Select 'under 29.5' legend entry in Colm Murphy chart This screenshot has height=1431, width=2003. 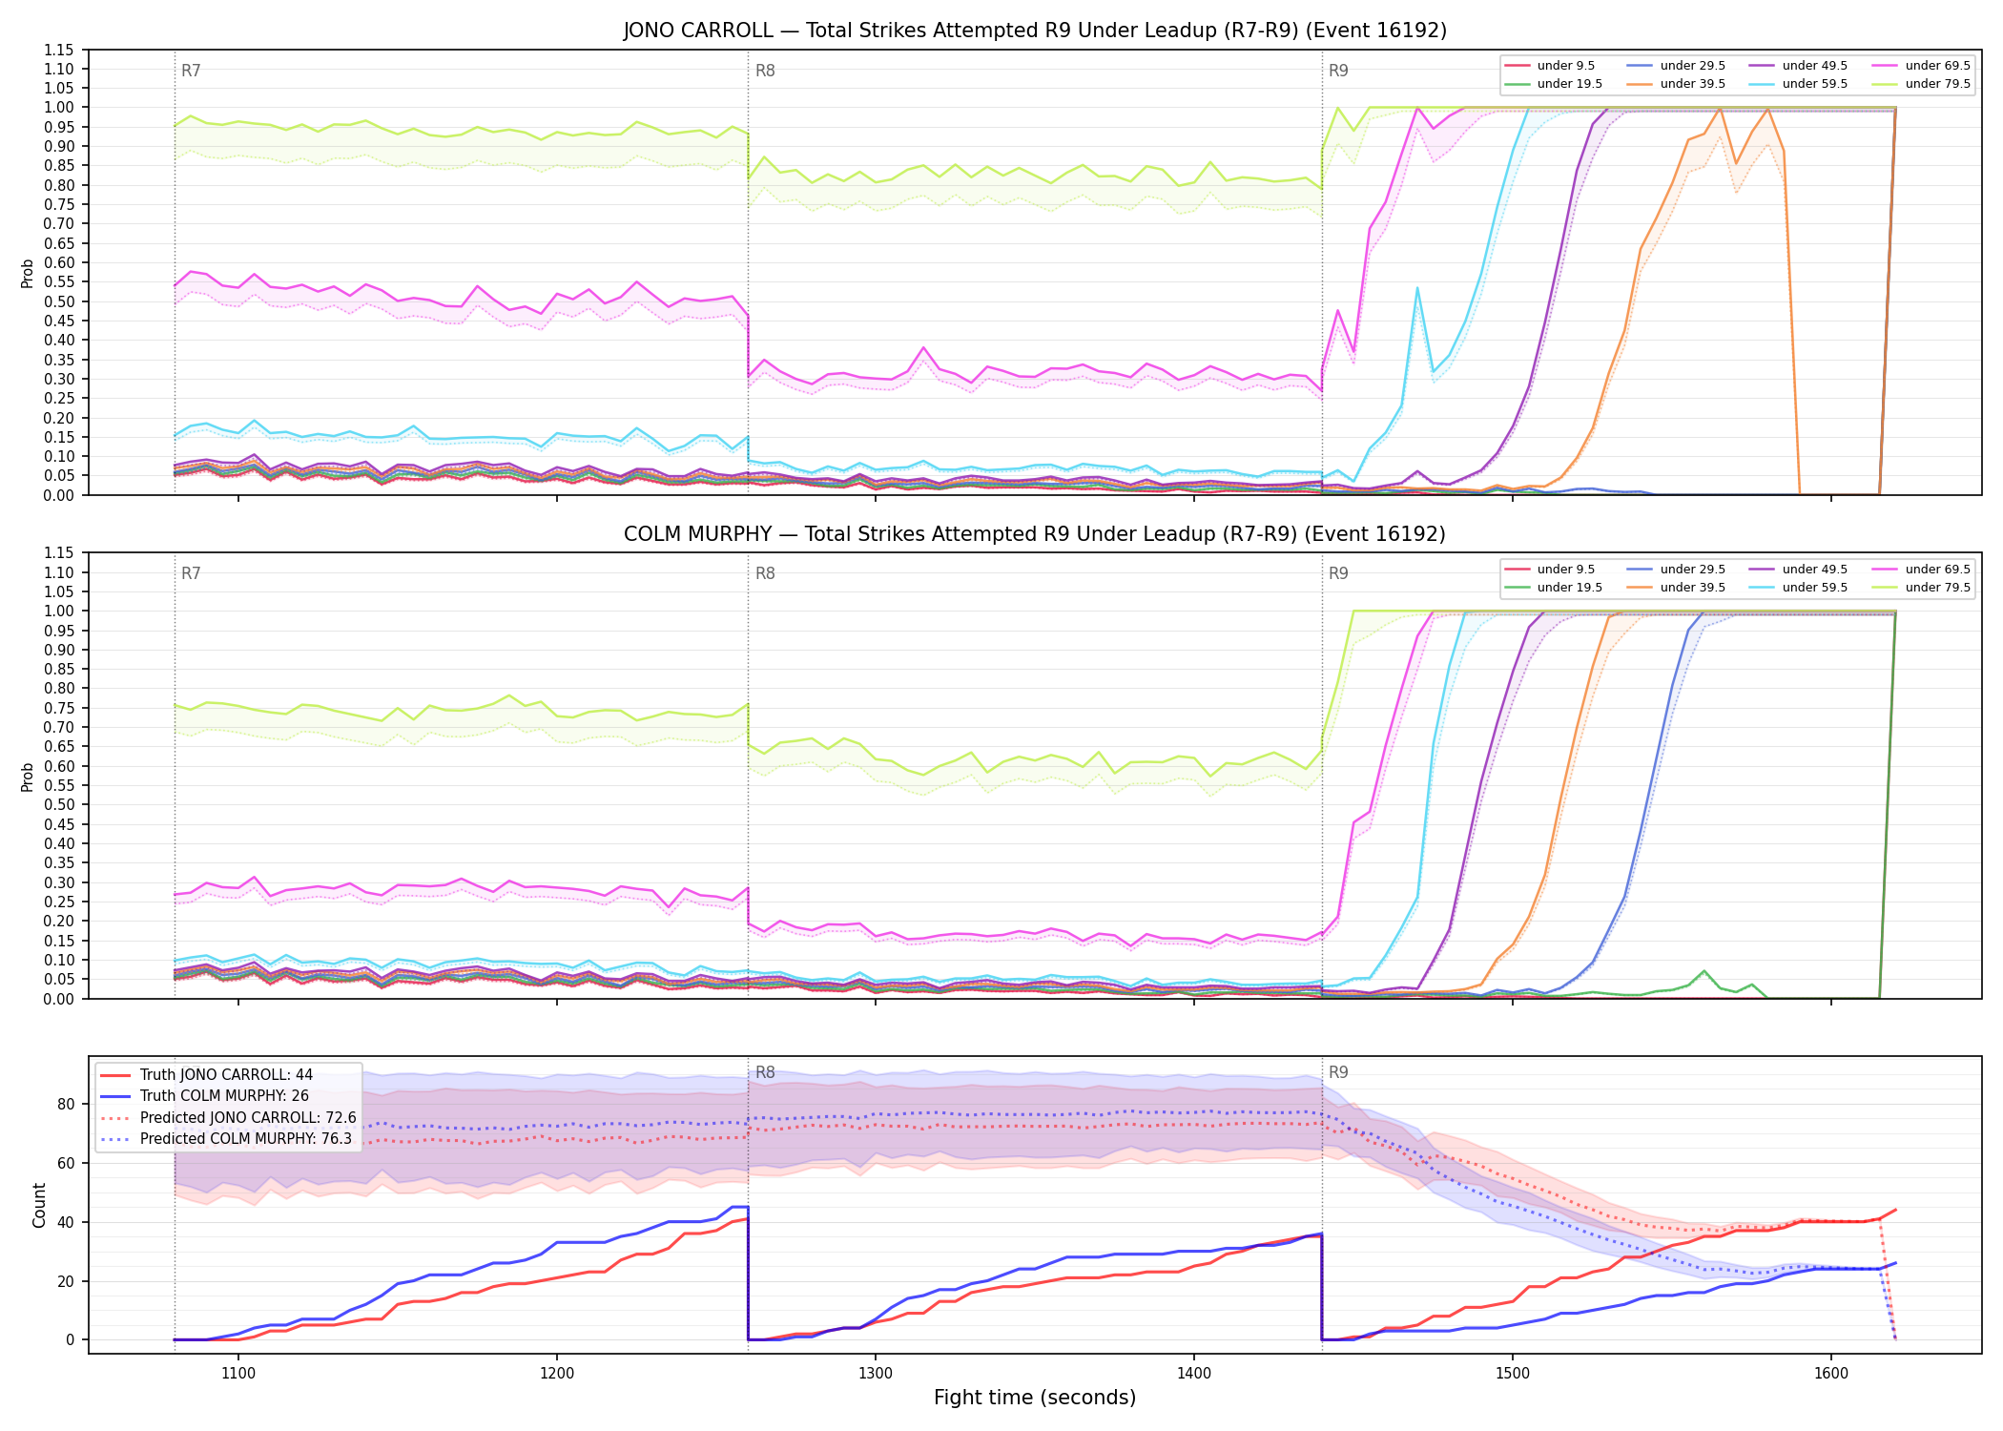1676,570
